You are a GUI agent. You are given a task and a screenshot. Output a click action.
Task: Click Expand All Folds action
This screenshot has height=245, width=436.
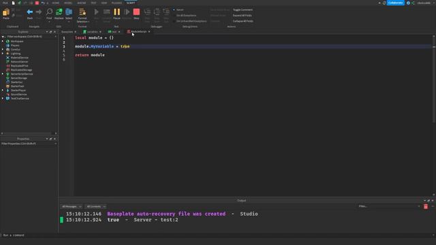tap(243, 16)
